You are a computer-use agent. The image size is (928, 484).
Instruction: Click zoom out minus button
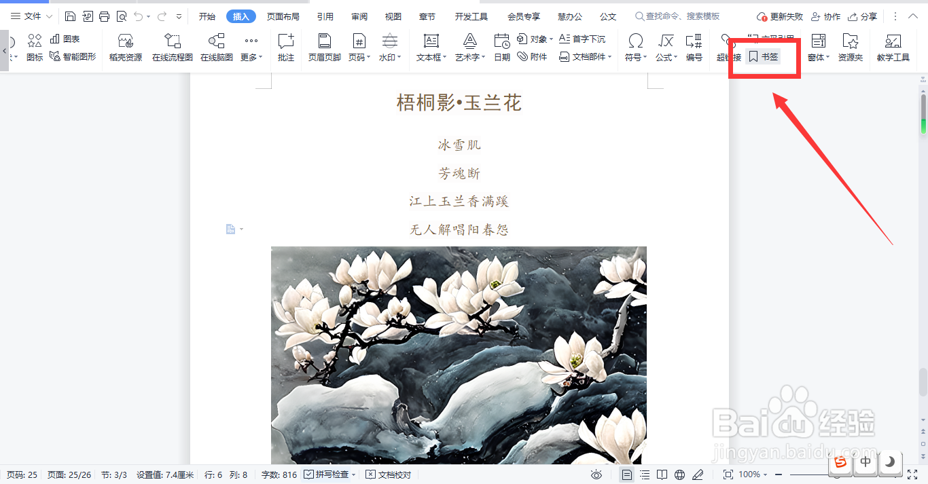pos(779,474)
